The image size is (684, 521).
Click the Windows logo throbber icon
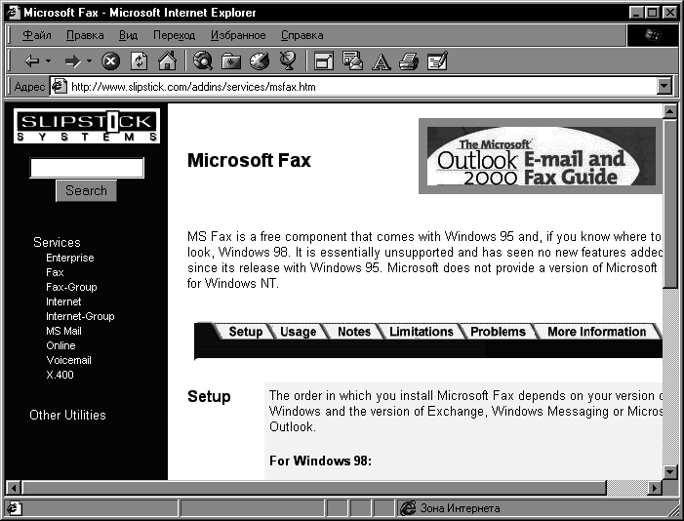(653, 35)
